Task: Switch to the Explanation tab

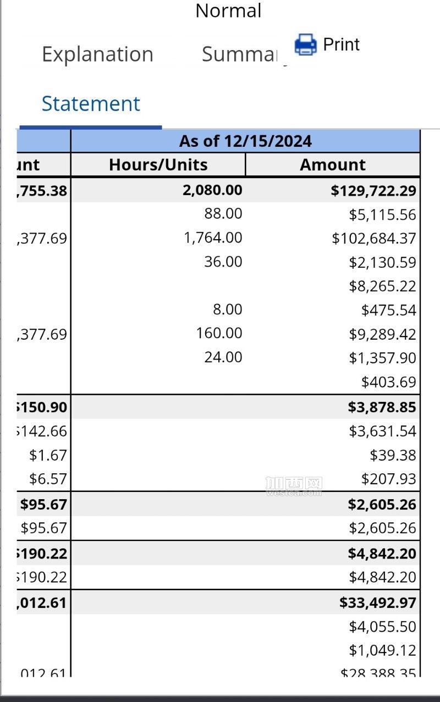Action: tap(97, 53)
